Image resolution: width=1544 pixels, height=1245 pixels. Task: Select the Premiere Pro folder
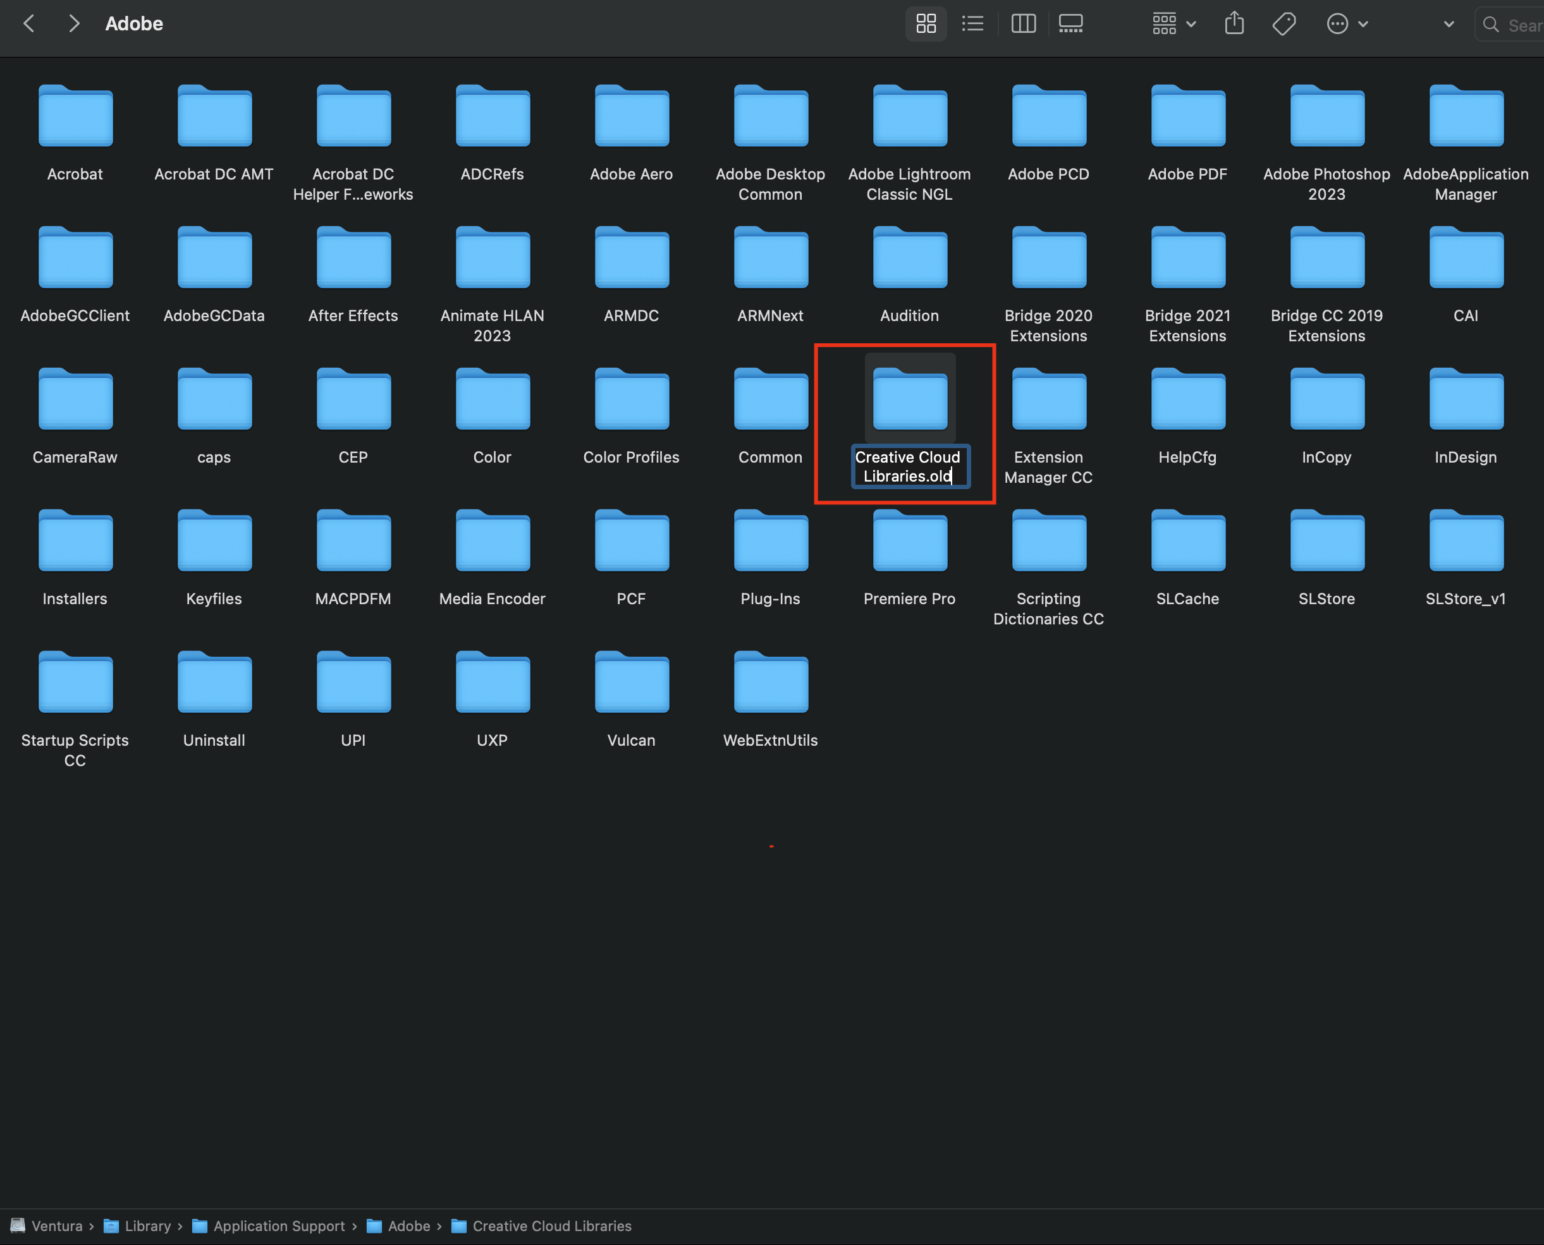(x=909, y=540)
